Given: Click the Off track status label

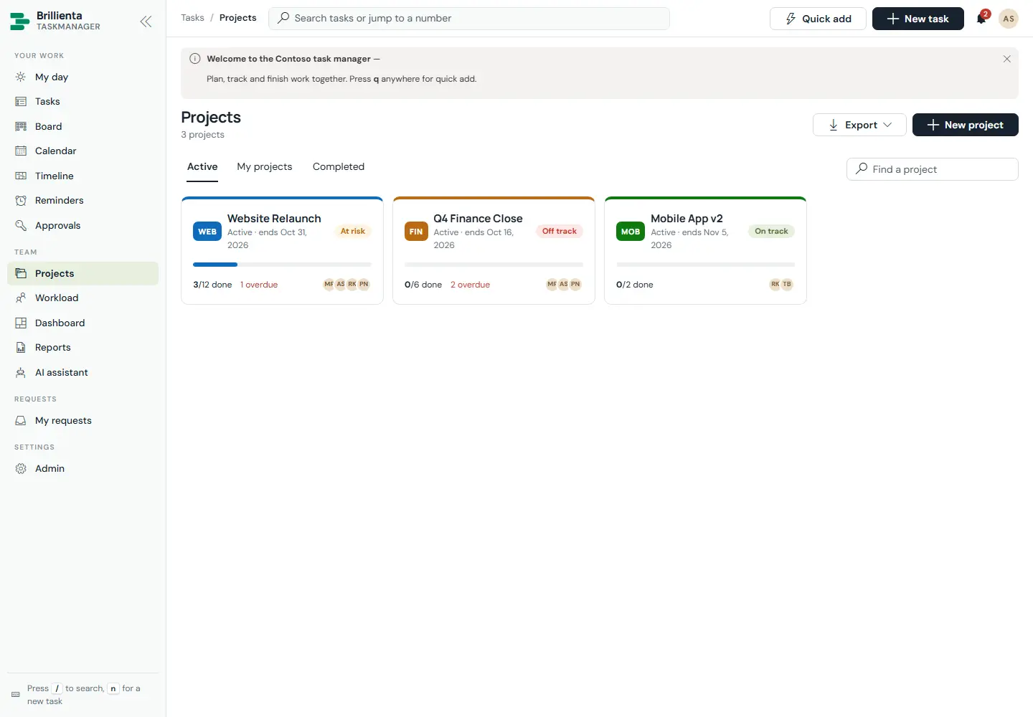Looking at the screenshot, I should pyautogui.click(x=560, y=232).
